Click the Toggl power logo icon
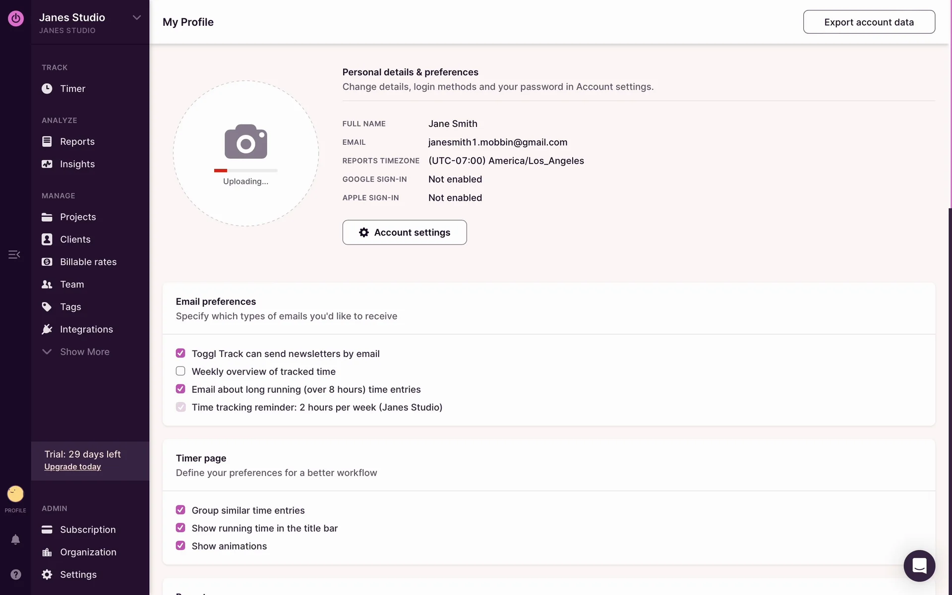This screenshot has height=595, width=952. (15, 18)
